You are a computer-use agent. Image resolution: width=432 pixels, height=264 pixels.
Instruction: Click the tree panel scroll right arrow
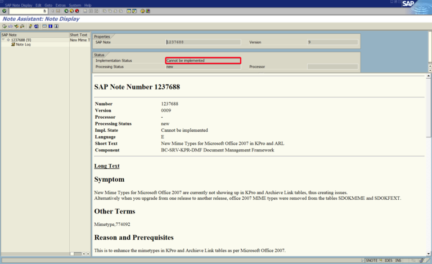click(88, 254)
